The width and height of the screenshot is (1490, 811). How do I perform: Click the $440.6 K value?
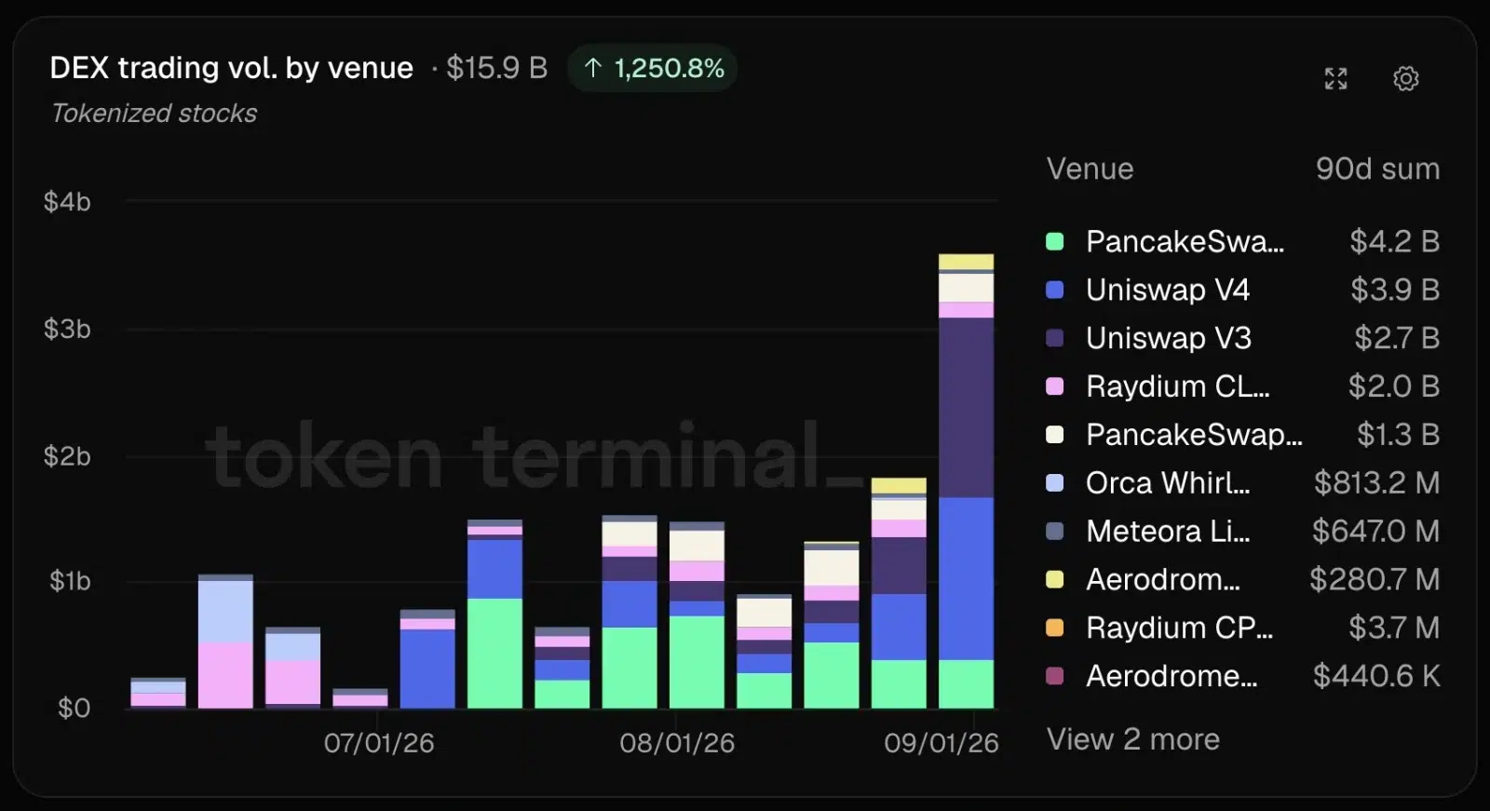[1376, 676]
